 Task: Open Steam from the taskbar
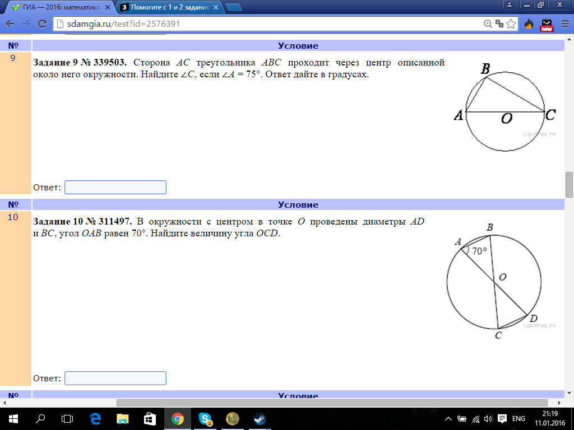pos(260,418)
